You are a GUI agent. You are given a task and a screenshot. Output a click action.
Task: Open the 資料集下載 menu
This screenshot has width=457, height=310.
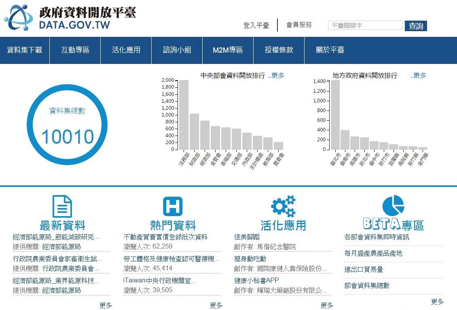point(25,50)
